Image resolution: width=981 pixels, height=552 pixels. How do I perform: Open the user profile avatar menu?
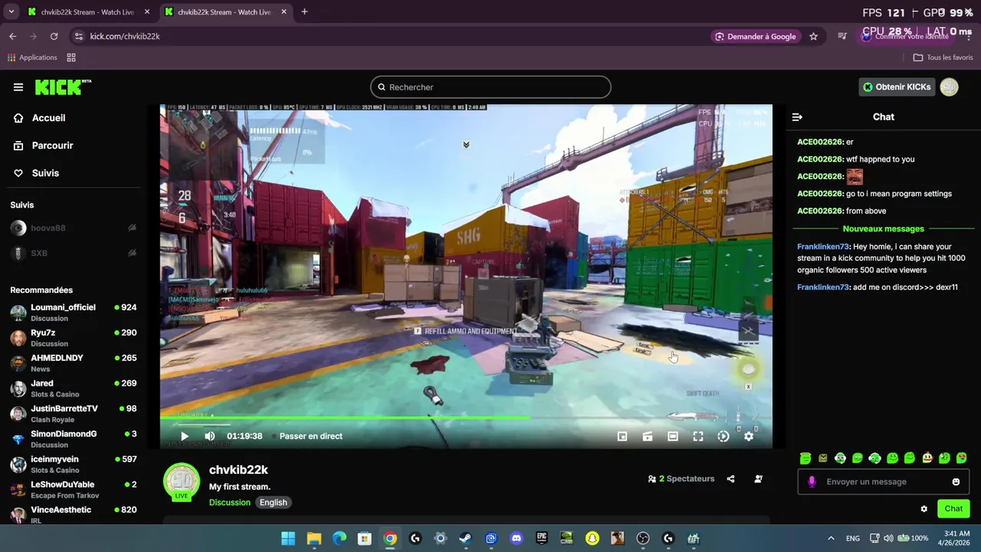949,87
